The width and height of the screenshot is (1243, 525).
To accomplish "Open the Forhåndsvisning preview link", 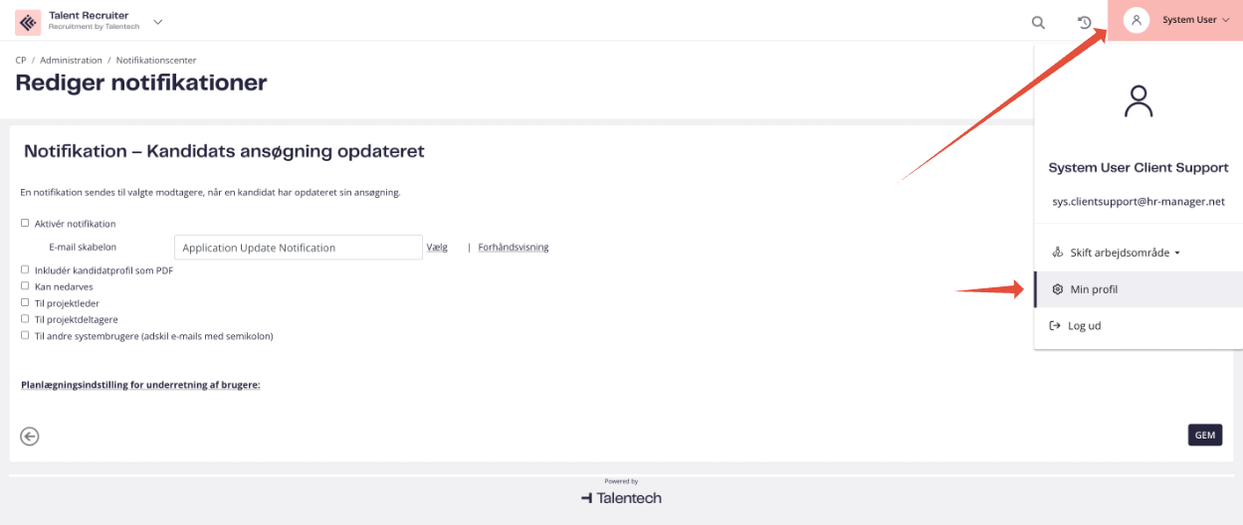I will click(514, 247).
